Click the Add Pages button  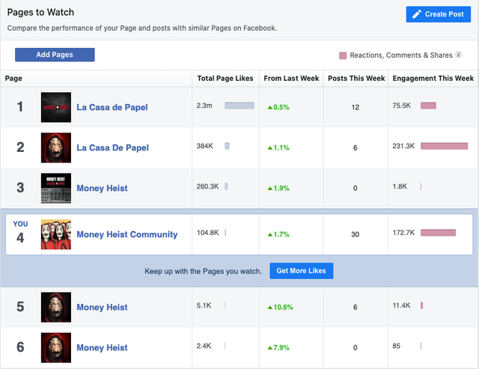(x=55, y=55)
